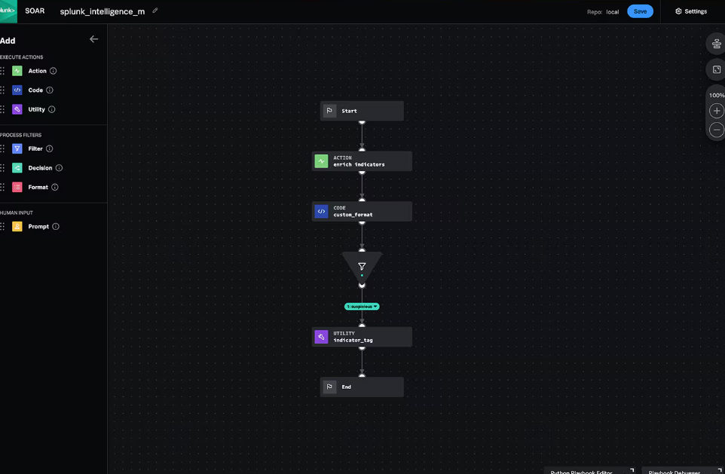Select the Code block under Execute Actions
The height and width of the screenshot is (474, 725).
pyautogui.click(x=33, y=90)
